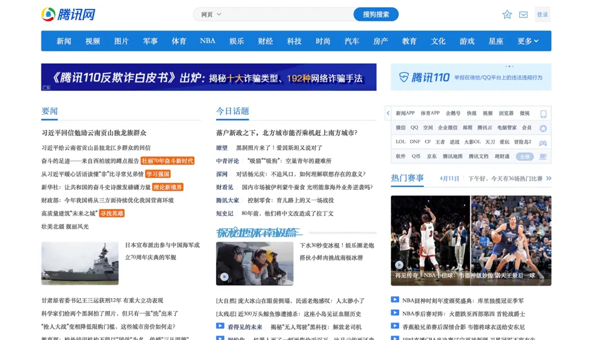
Task: Focus the Sogou search input field
Action: click(x=289, y=14)
